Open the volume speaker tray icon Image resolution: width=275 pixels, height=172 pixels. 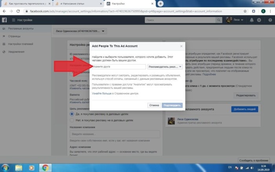[252, 168]
